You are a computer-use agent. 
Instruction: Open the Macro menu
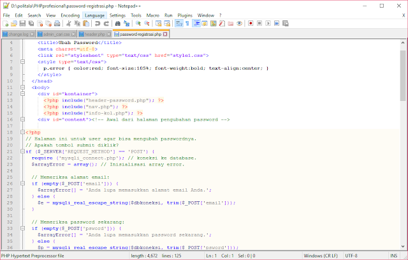153,15
